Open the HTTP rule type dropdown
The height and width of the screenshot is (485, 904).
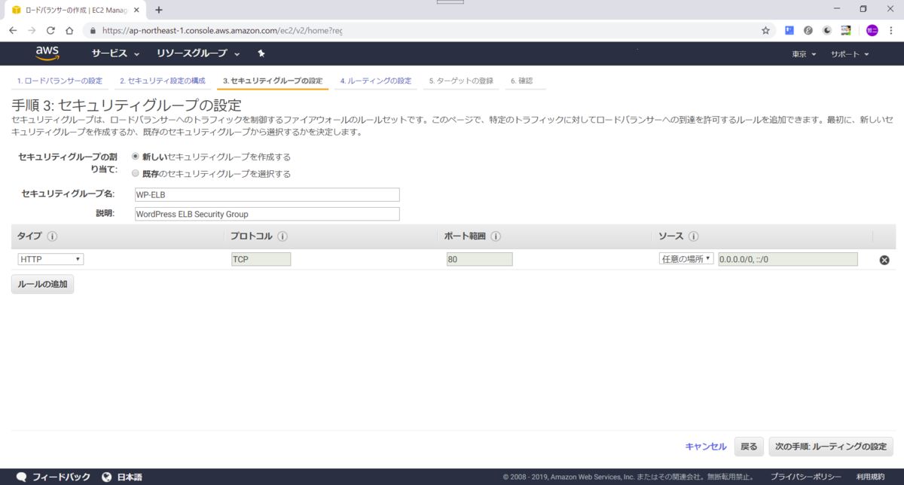[x=50, y=258]
